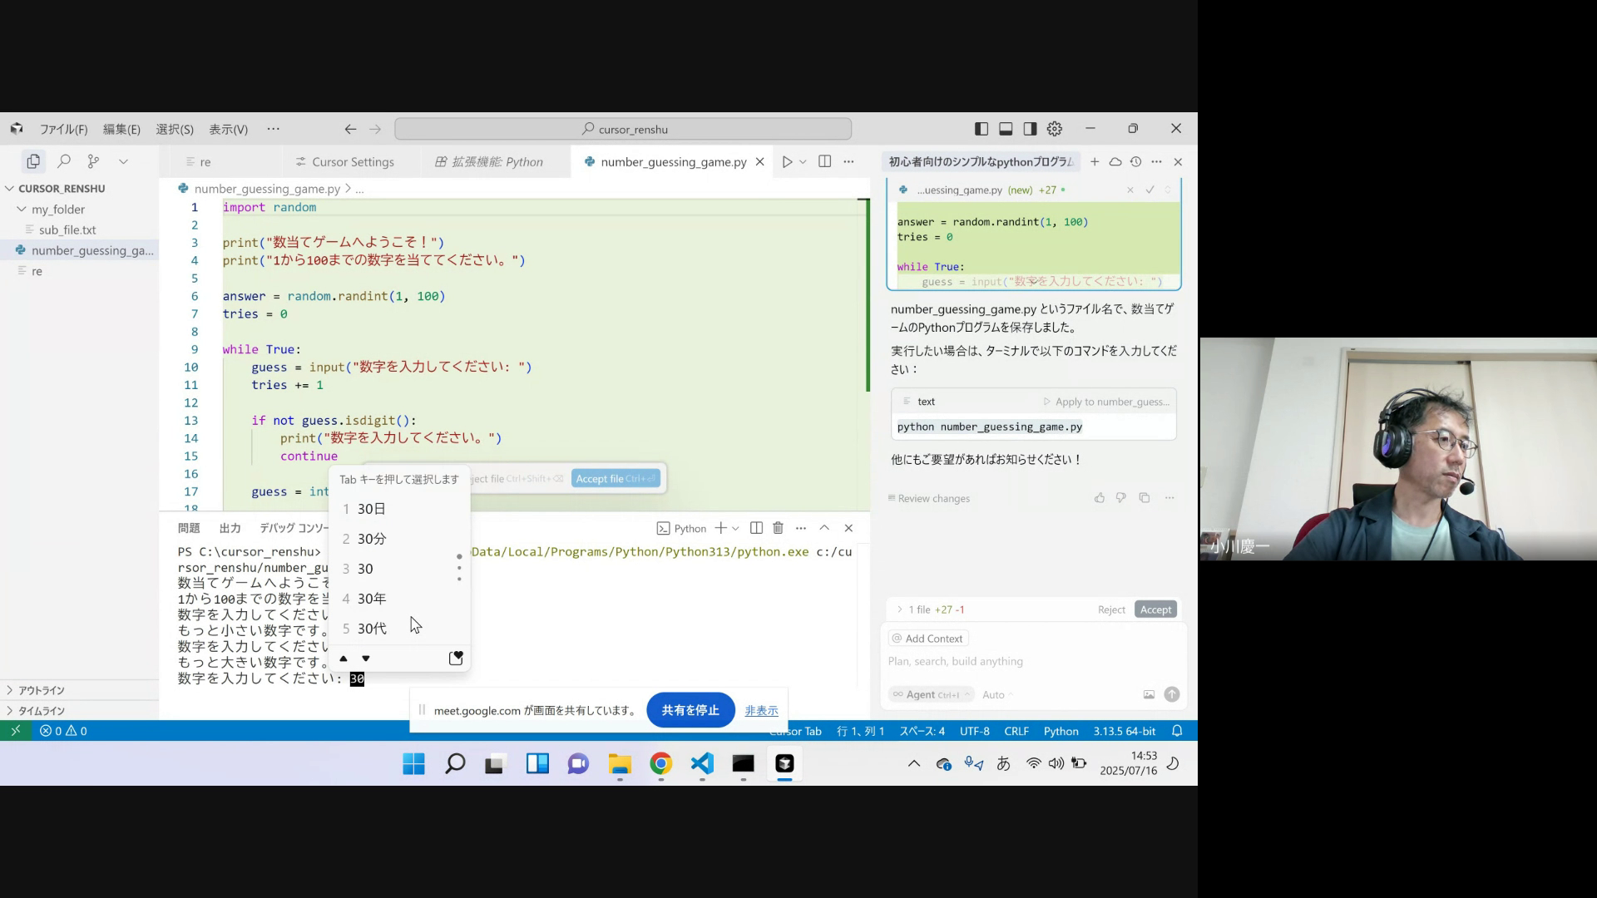This screenshot has height=898, width=1597.
Task: Kill the terminal with trash icon
Action: click(778, 528)
